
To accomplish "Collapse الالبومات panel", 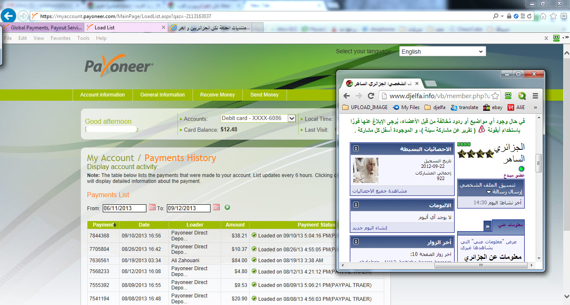I will coord(356,204).
